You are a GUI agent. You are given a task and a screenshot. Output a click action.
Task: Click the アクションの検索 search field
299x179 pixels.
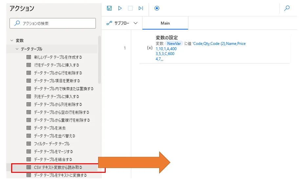[x=53, y=23]
